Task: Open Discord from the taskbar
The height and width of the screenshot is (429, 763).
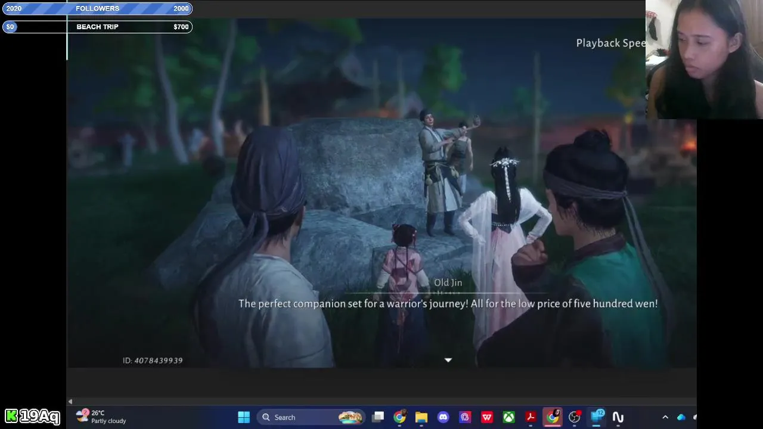Action: 443,417
